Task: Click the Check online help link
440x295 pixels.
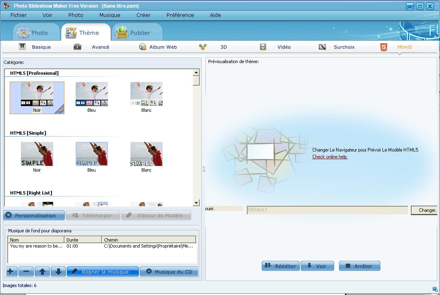Action: point(330,157)
